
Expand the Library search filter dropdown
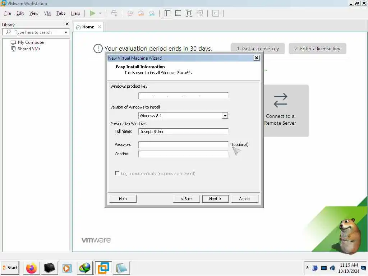click(x=66, y=32)
